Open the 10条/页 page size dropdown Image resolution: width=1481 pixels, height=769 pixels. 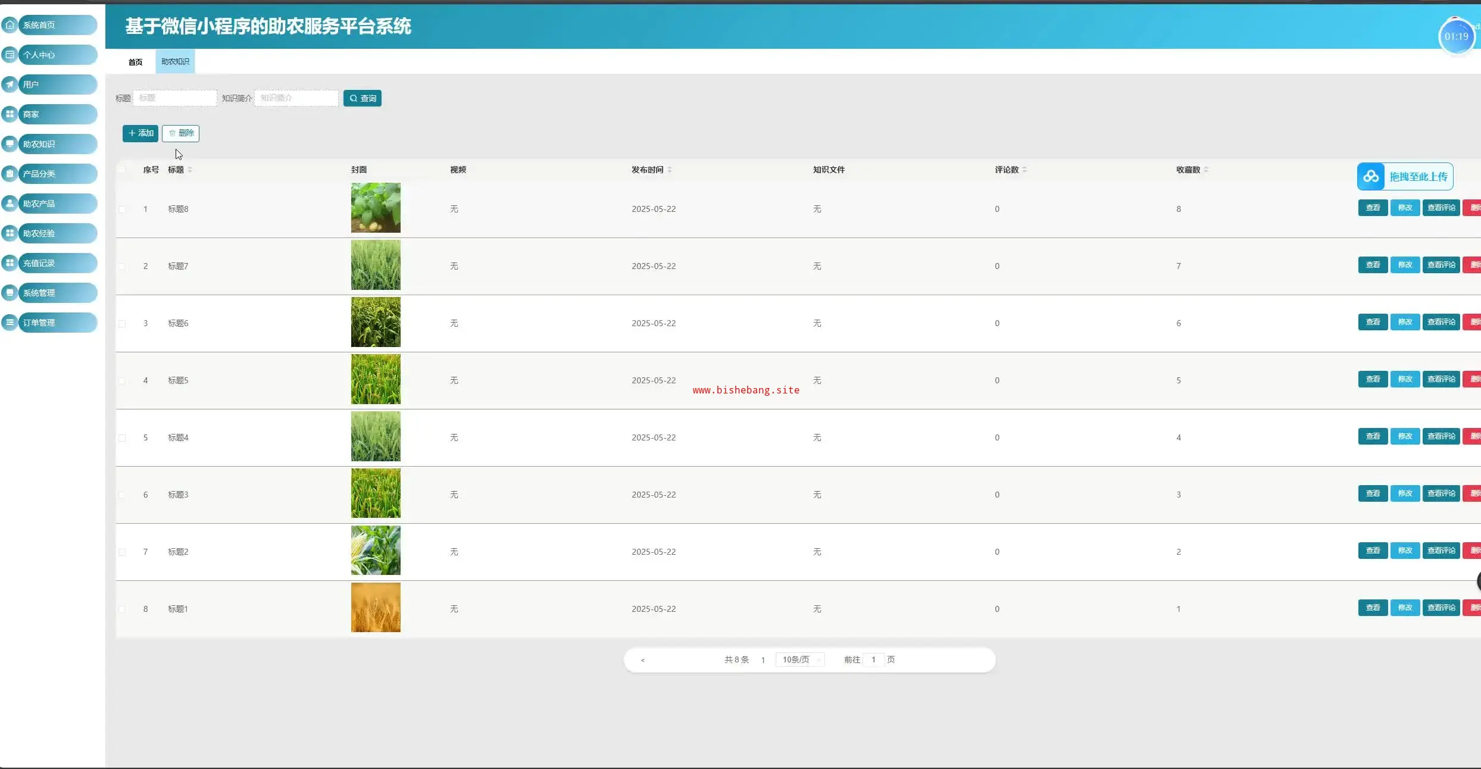tap(799, 659)
